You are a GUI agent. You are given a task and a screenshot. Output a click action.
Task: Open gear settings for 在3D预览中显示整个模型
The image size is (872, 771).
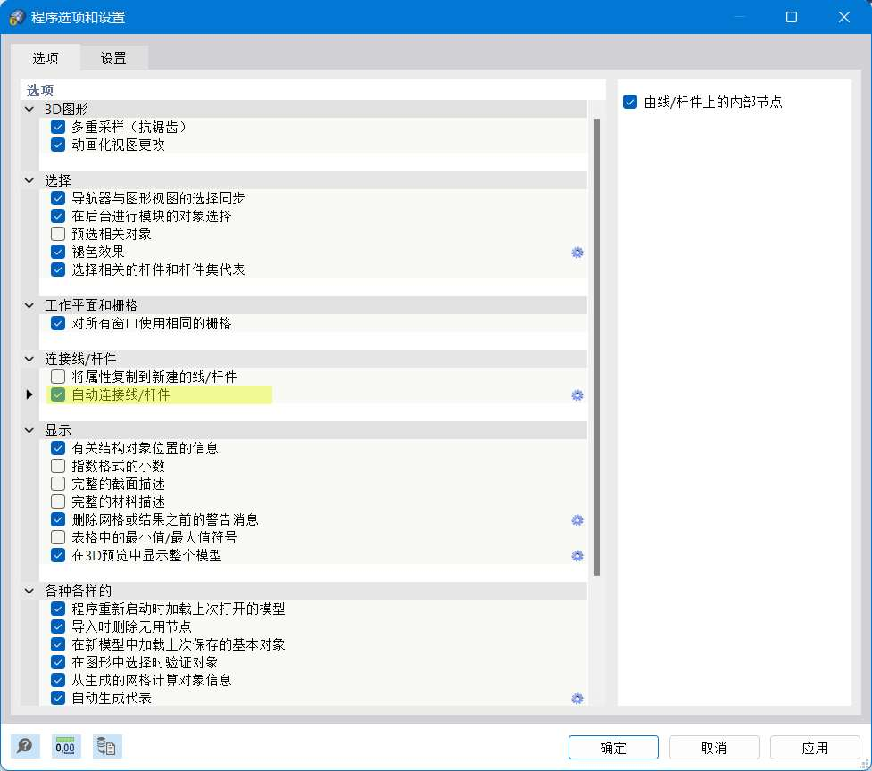tap(577, 556)
